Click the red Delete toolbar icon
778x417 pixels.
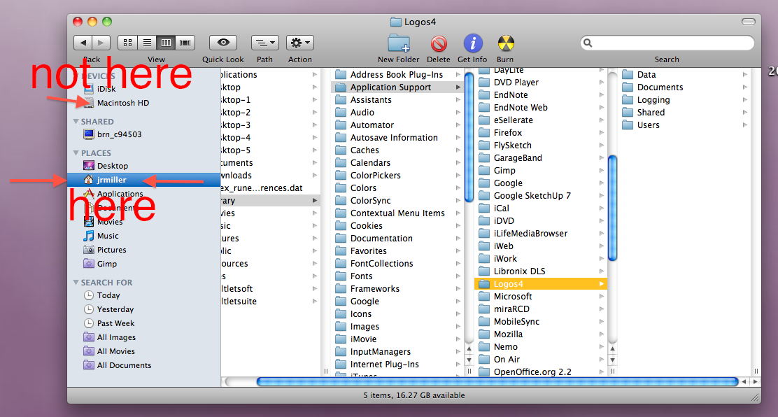tap(439, 43)
